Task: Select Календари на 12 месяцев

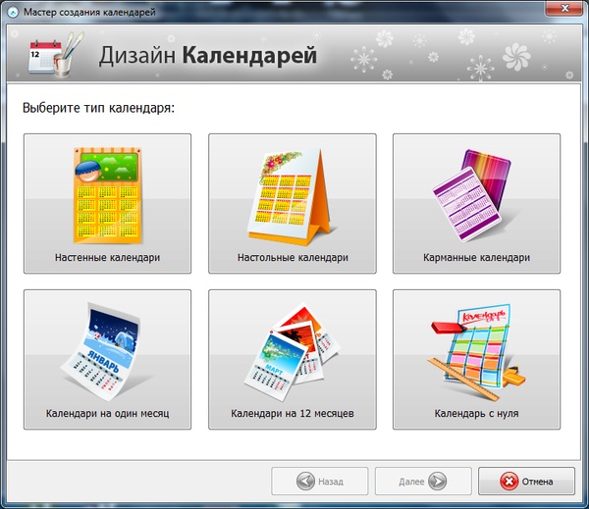Action: pyautogui.click(x=292, y=414)
